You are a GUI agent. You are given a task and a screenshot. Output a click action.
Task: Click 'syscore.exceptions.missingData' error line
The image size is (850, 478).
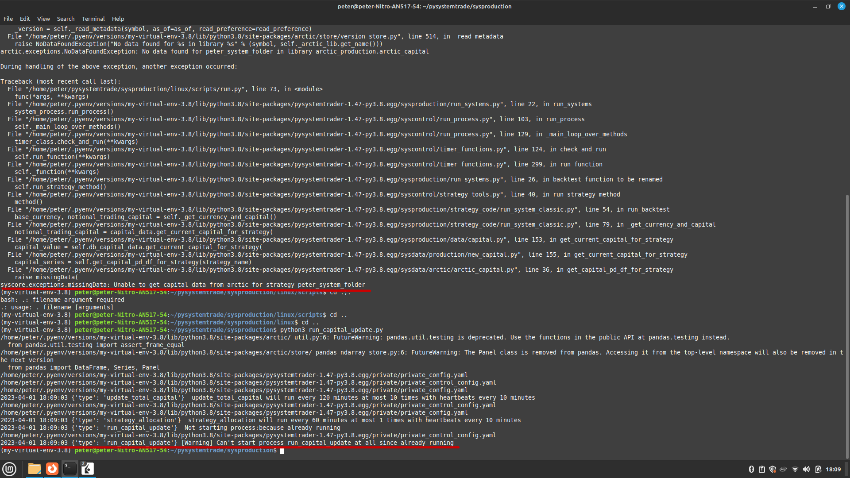coord(183,285)
